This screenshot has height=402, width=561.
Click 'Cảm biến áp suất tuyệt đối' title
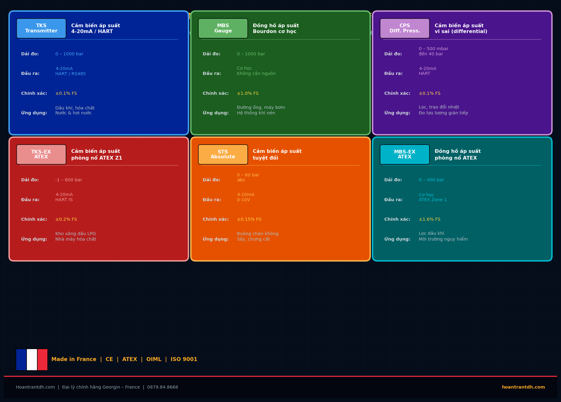[277, 154]
